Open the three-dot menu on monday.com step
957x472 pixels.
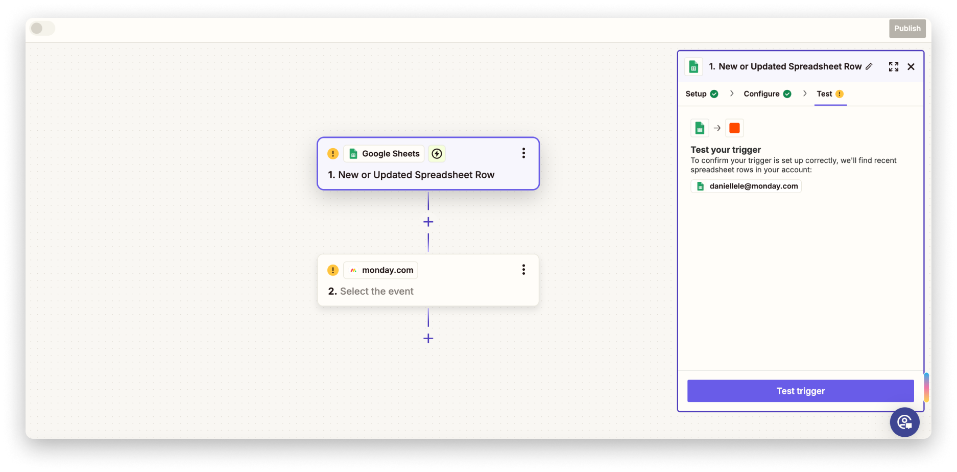(x=523, y=270)
